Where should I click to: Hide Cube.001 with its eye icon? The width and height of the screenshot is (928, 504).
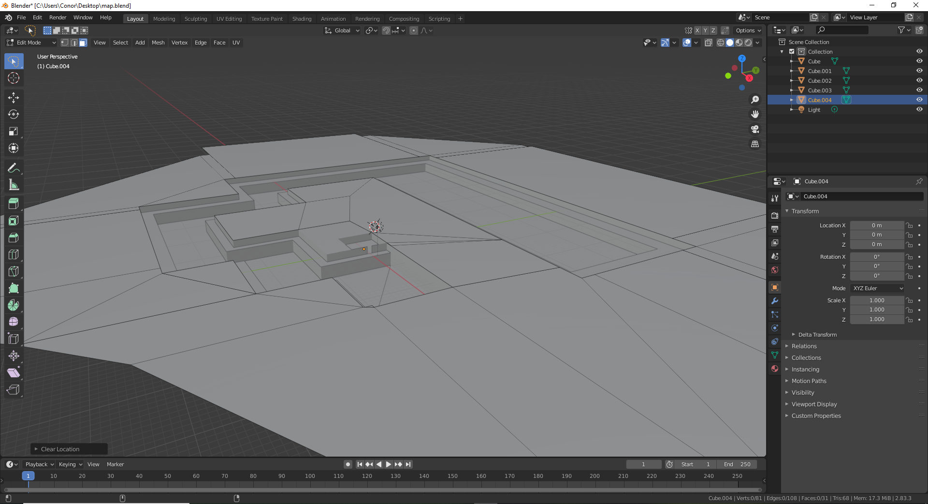tap(919, 71)
